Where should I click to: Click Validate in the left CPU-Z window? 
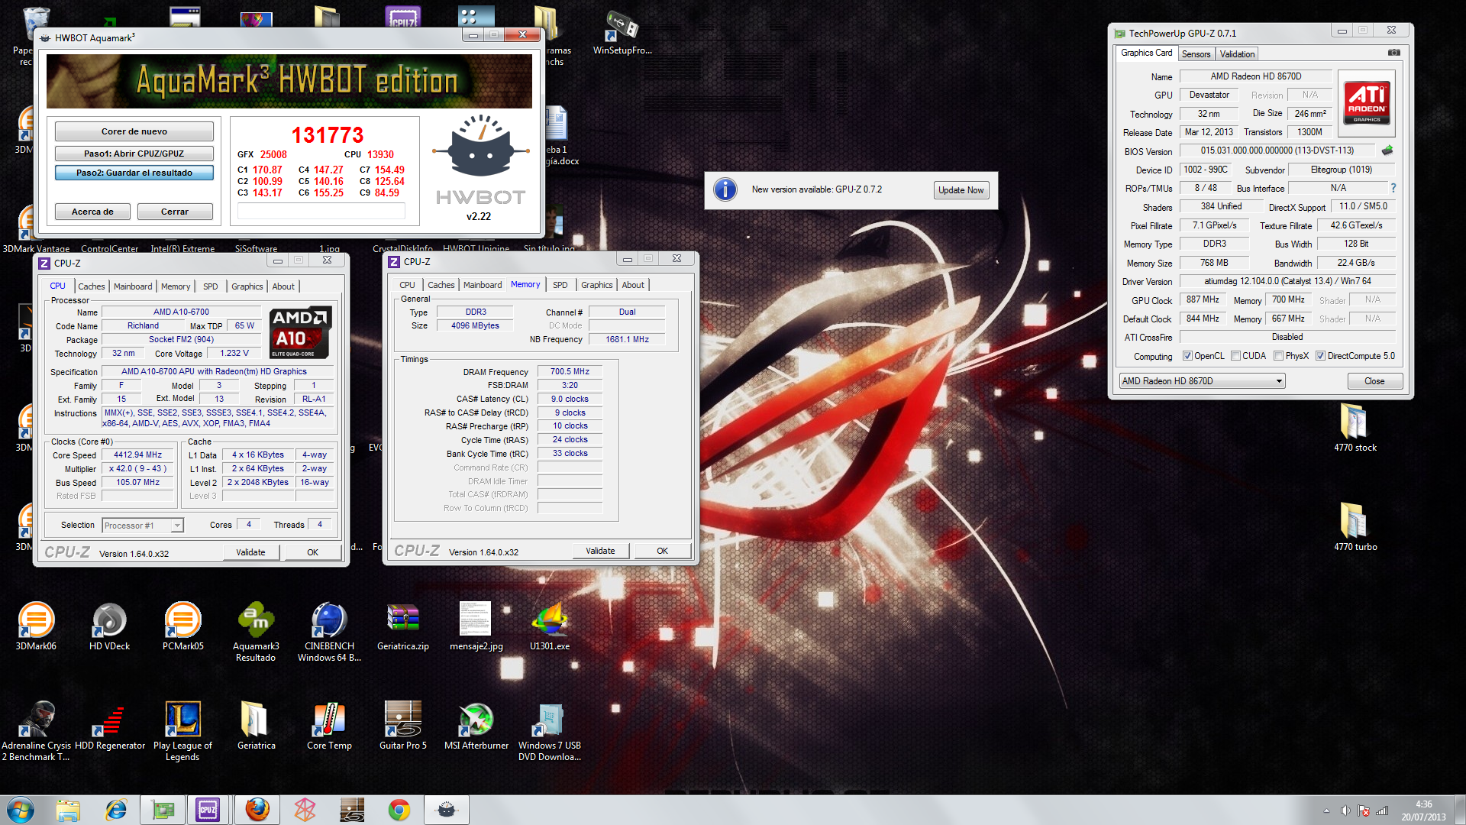250,552
